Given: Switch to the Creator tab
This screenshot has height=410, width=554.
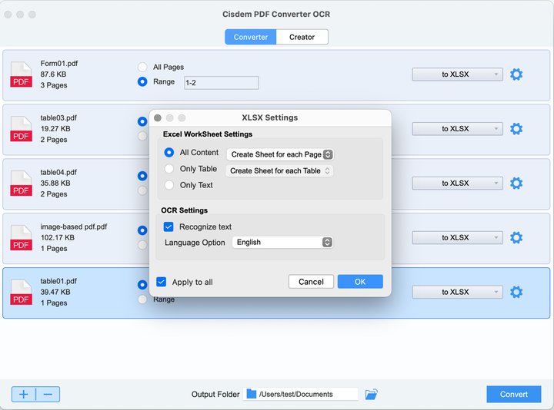Looking at the screenshot, I should [302, 37].
